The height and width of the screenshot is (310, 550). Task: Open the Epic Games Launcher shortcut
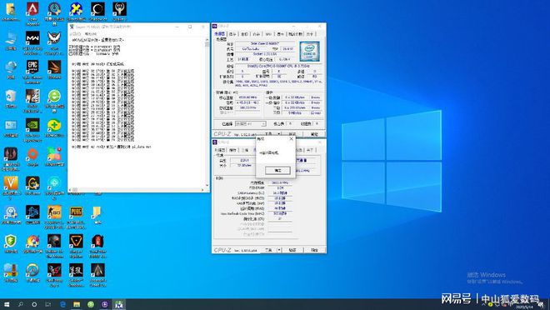[x=32, y=67]
